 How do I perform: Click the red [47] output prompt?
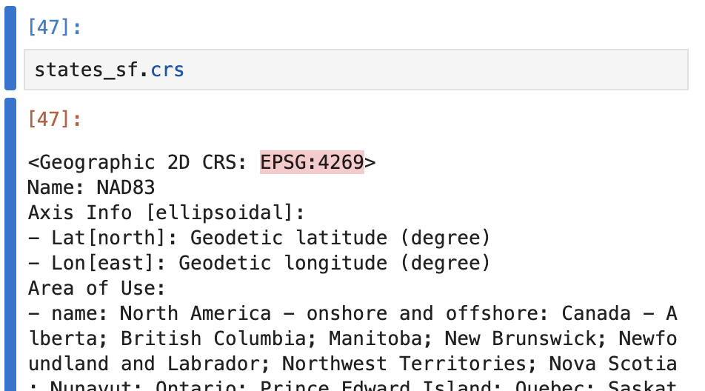54,118
